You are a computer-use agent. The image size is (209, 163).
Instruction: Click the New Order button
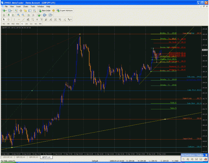coord(44,10)
